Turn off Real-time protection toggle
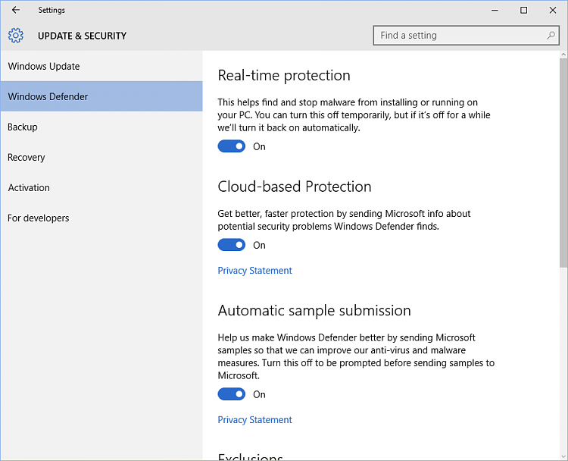The height and width of the screenshot is (461, 568). [232, 146]
